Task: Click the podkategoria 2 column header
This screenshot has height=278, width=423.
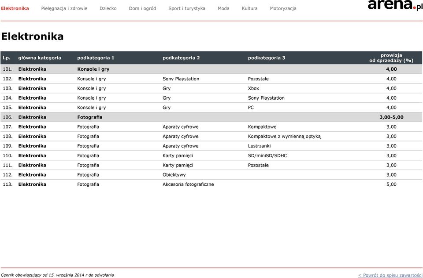Action: [181, 58]
